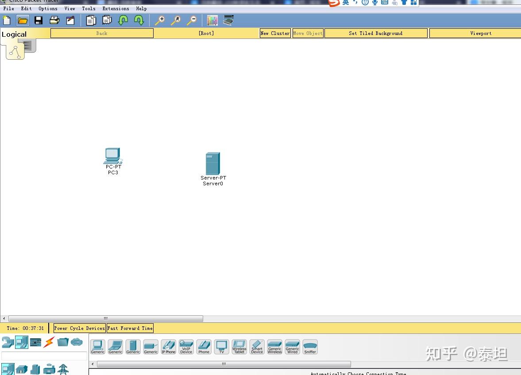The height and width of the screenshot is (375, 521).
Task: Pick the Generic Printer device
Action: click(x=151, y=347)
